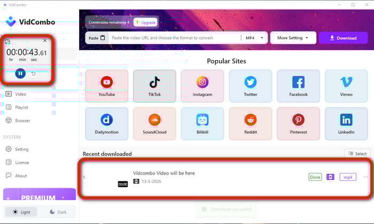Open more options for the downloaded video
Screen dimensions: 374x224
point(365,177)
